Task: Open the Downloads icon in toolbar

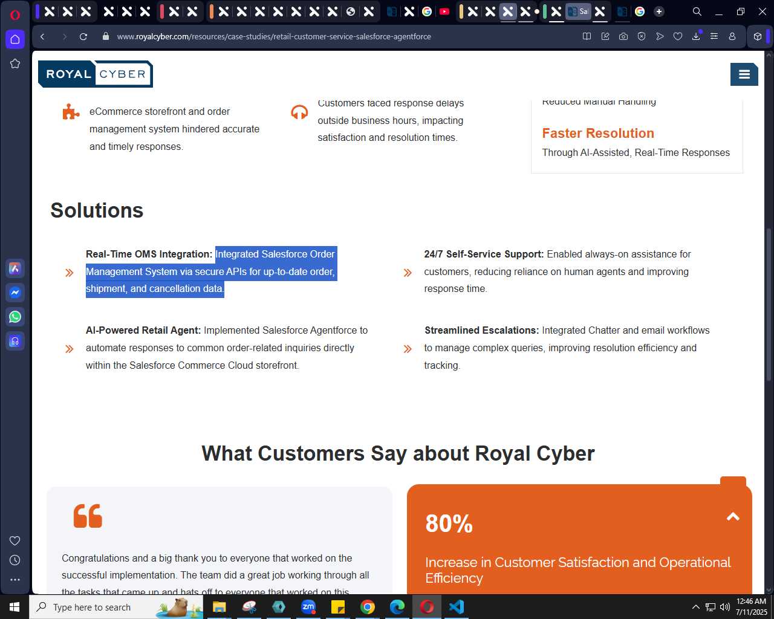Action: pos(696,36)
